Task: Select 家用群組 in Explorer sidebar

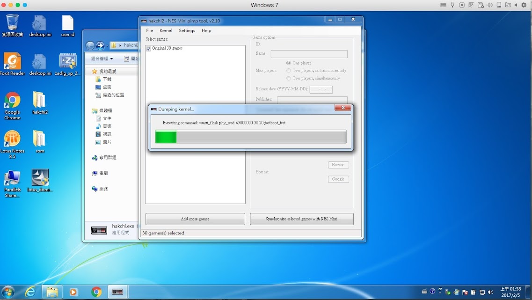Action: click(x=104, y=157)
